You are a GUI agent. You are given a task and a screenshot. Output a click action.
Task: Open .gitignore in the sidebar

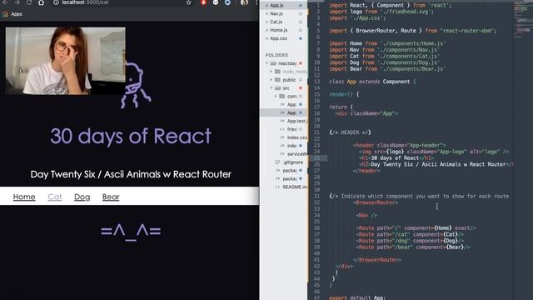pos(293,162)
